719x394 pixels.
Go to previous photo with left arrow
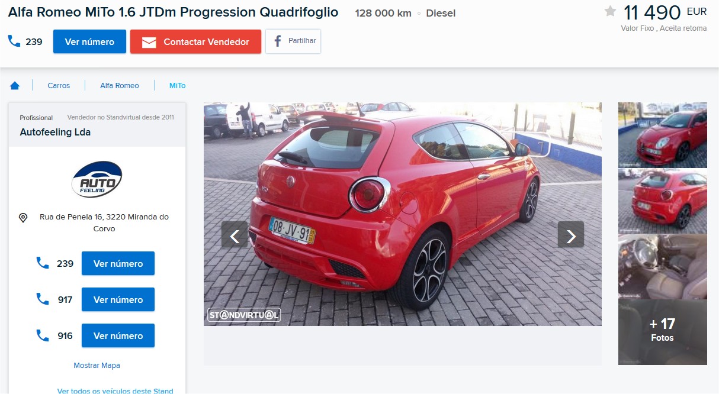tap(235, 235)
